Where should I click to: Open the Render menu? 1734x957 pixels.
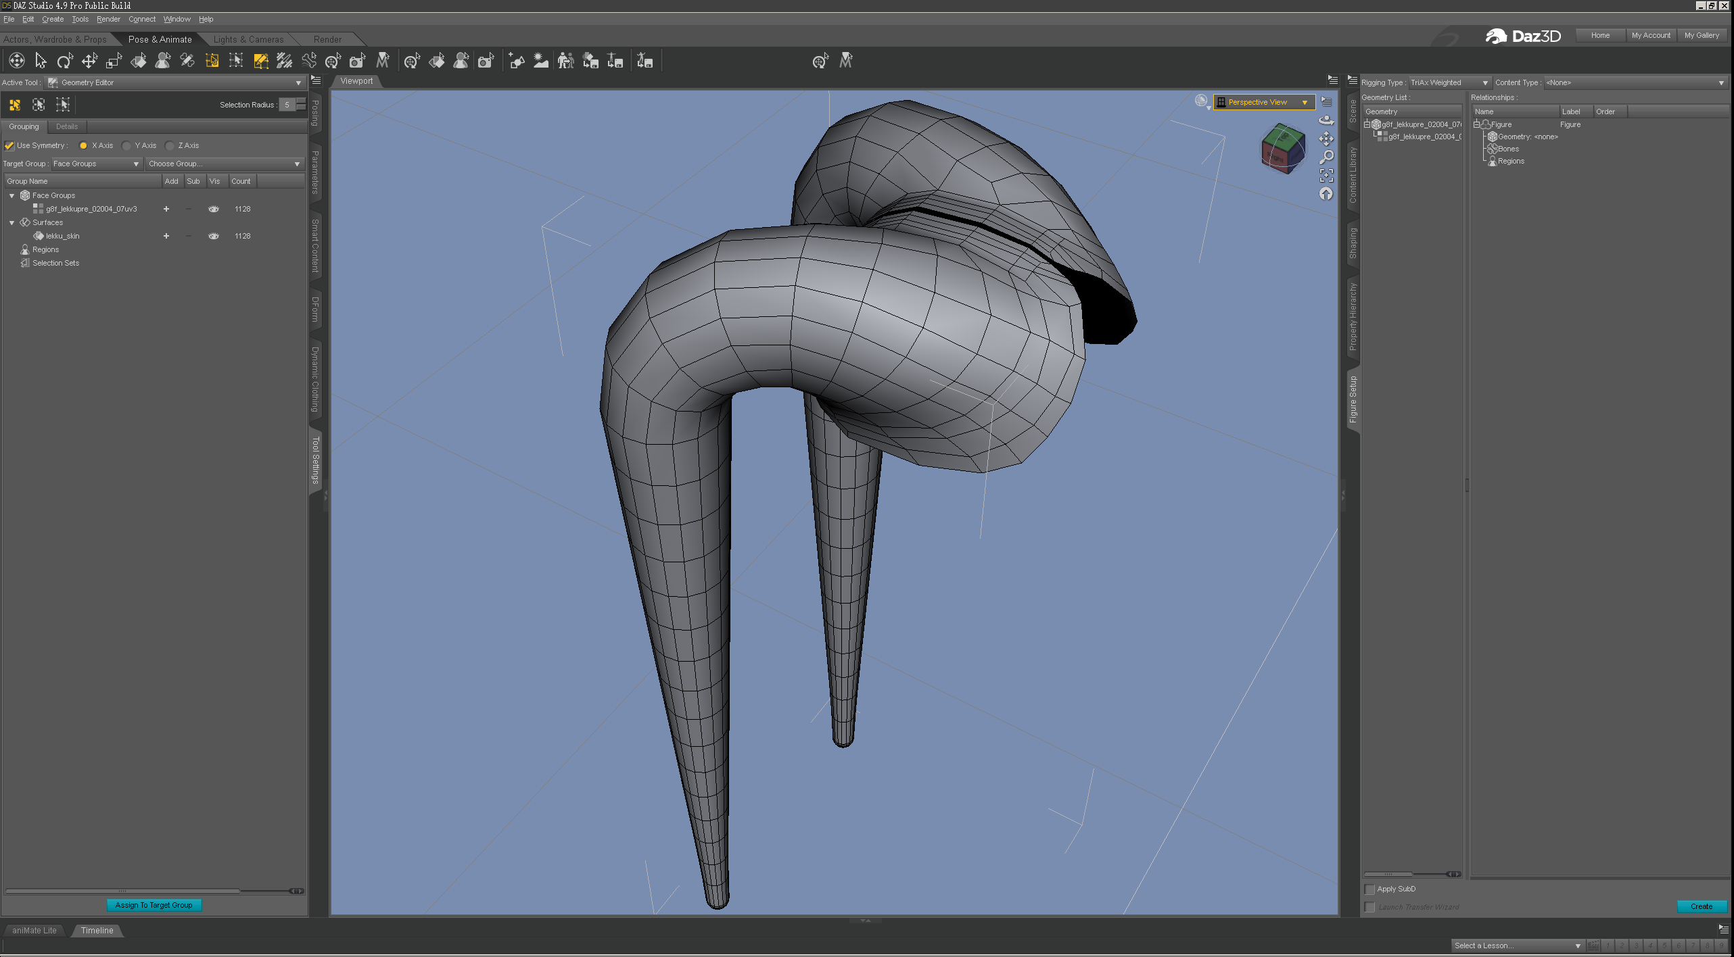(108, 20)
